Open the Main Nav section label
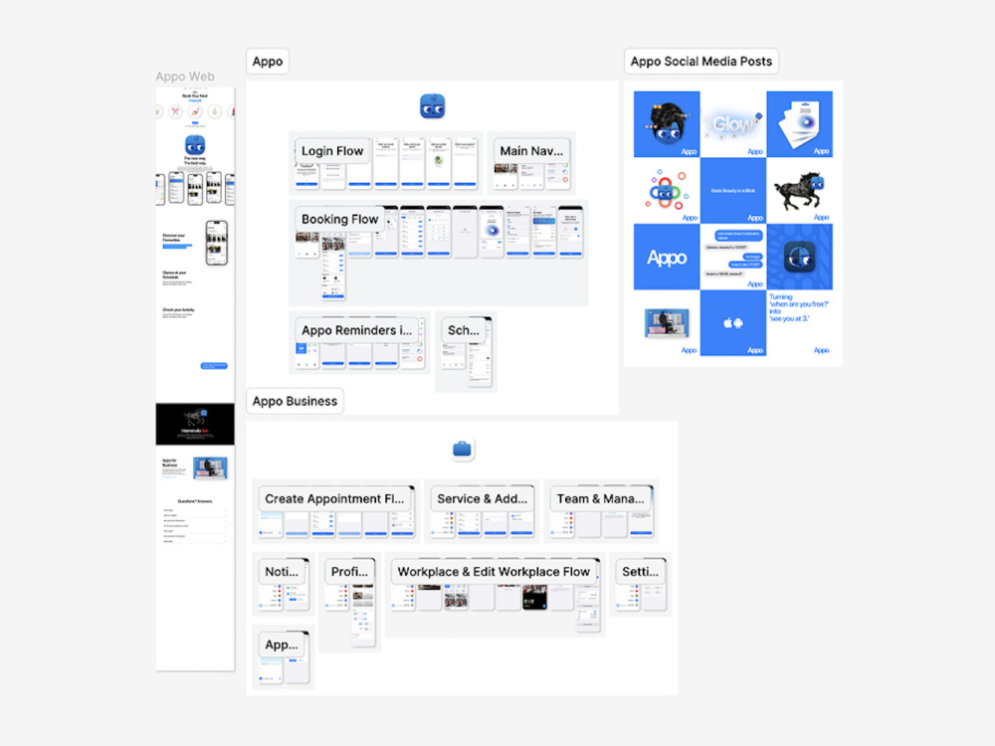Screen dimensions: 995x746 point(531,151)
